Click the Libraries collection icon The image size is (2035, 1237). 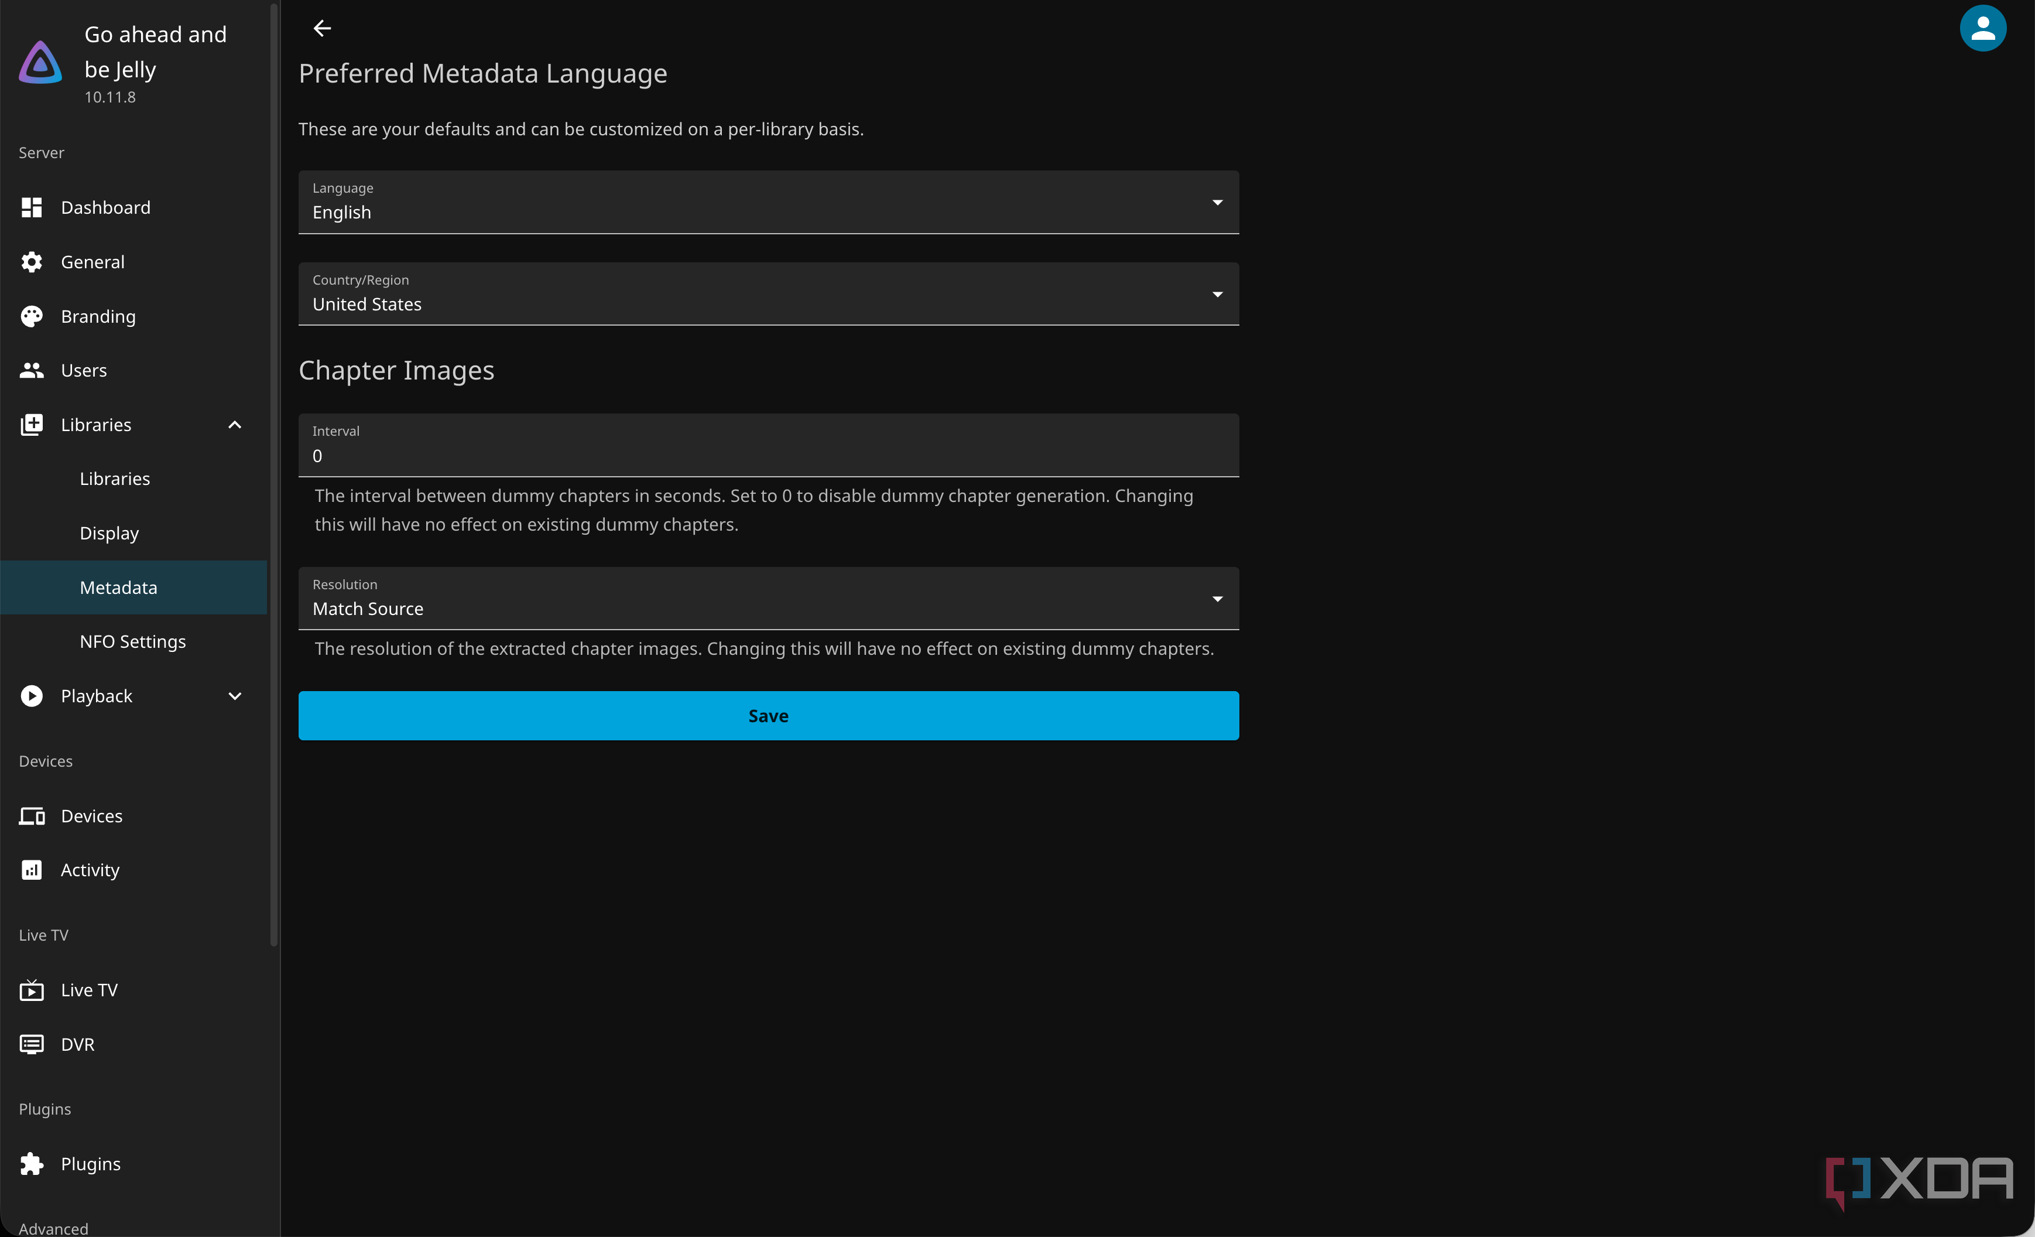coord(32,425)
